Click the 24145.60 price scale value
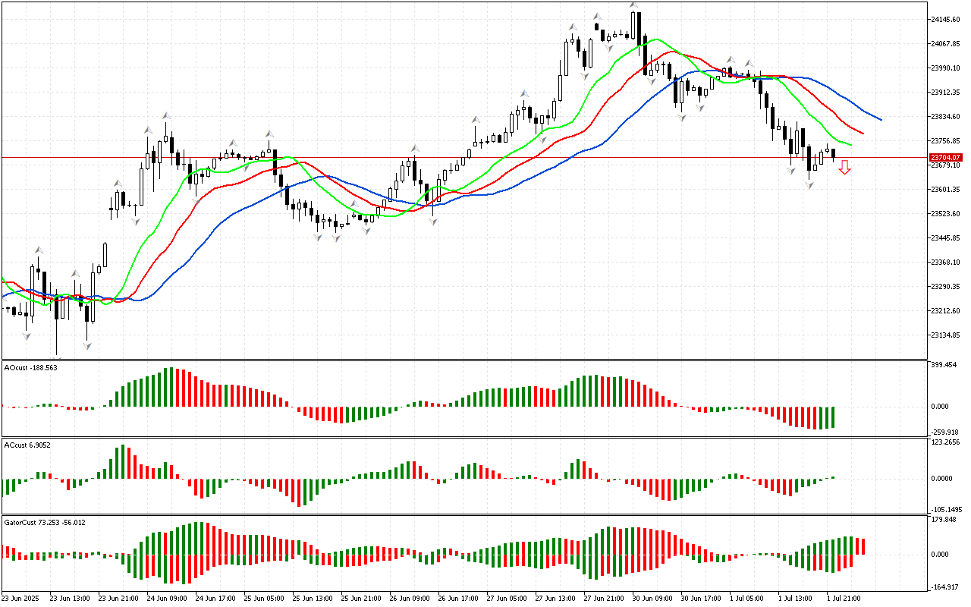This screenshot has width=971, height=607. 946,19
